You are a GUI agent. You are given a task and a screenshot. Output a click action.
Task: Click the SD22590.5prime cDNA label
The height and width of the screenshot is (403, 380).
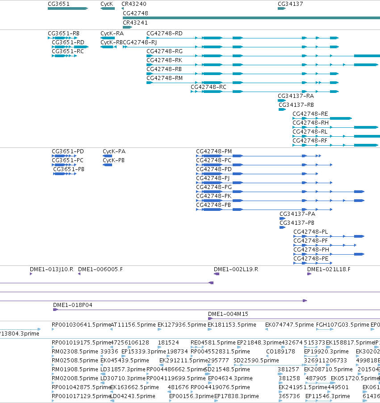click(256, 361)
